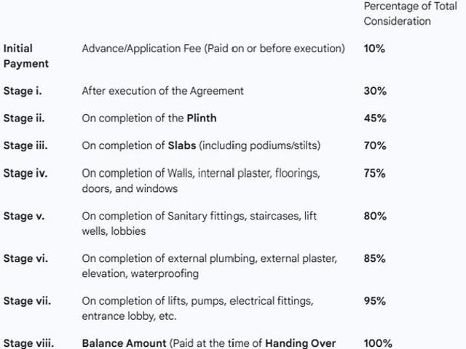Click the Stage iv. label
This screenshot has width=466, height=349.
click(25, 174)
